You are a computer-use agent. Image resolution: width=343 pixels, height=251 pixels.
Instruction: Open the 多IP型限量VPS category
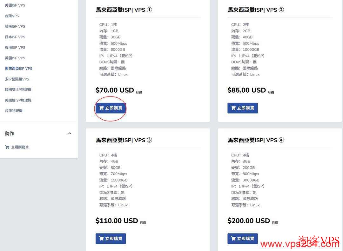[17, 79]
